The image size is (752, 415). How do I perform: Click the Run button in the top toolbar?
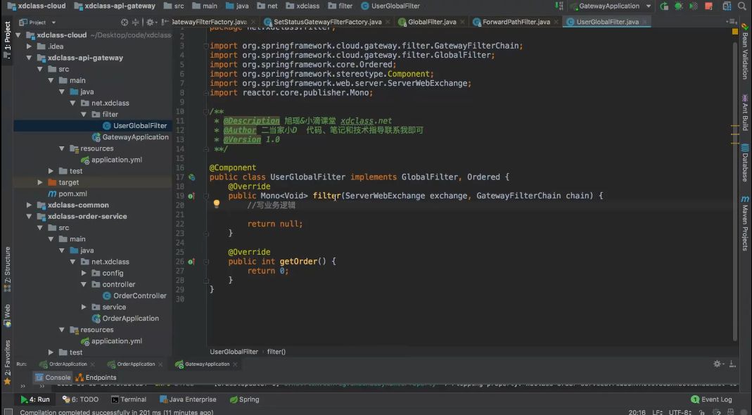coord(664,6)
